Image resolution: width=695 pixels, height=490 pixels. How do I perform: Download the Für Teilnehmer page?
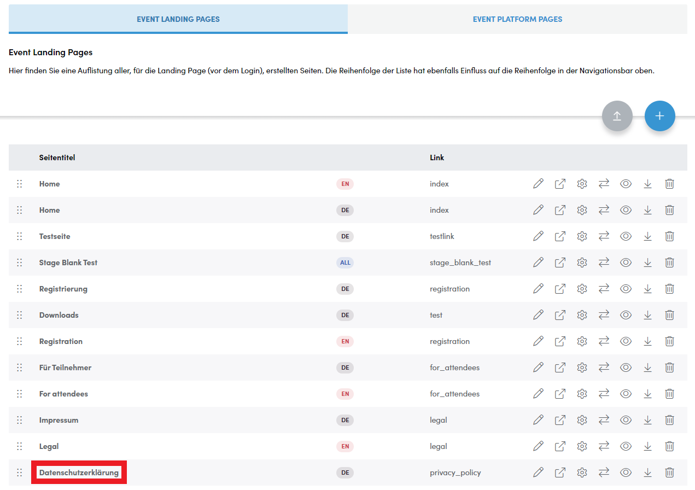(647, 367)
